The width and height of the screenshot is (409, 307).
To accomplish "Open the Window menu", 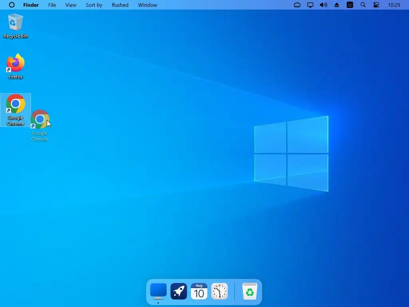I will (x=147, y=5).
